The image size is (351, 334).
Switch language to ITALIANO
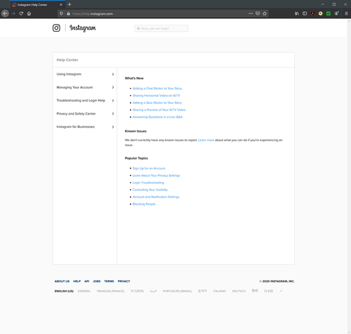[220, 291]
